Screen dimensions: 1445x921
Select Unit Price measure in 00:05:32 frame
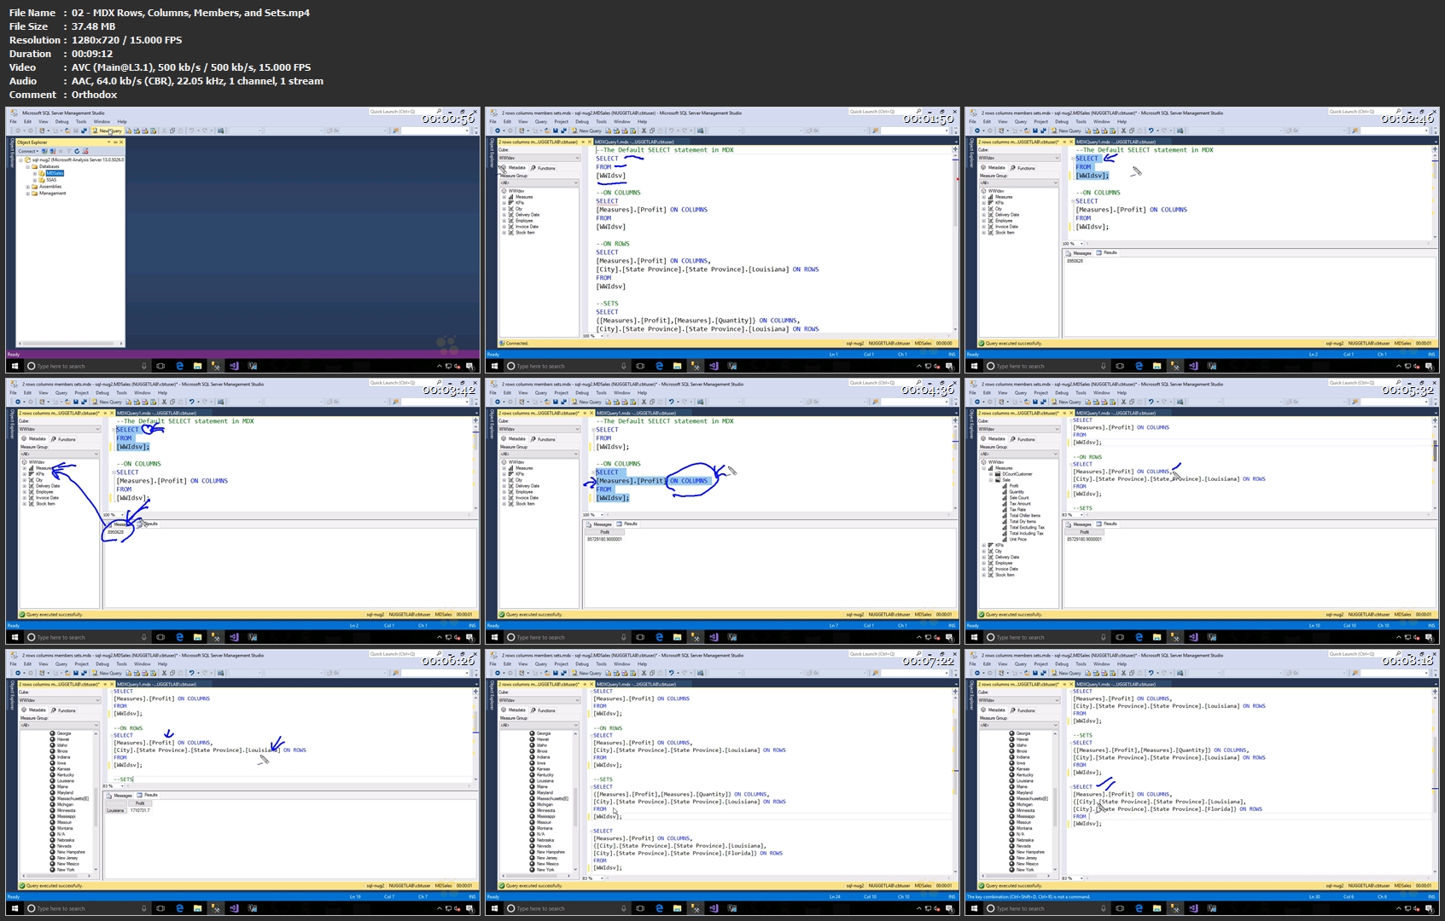pyautogui.click(x=1018, y=540)
